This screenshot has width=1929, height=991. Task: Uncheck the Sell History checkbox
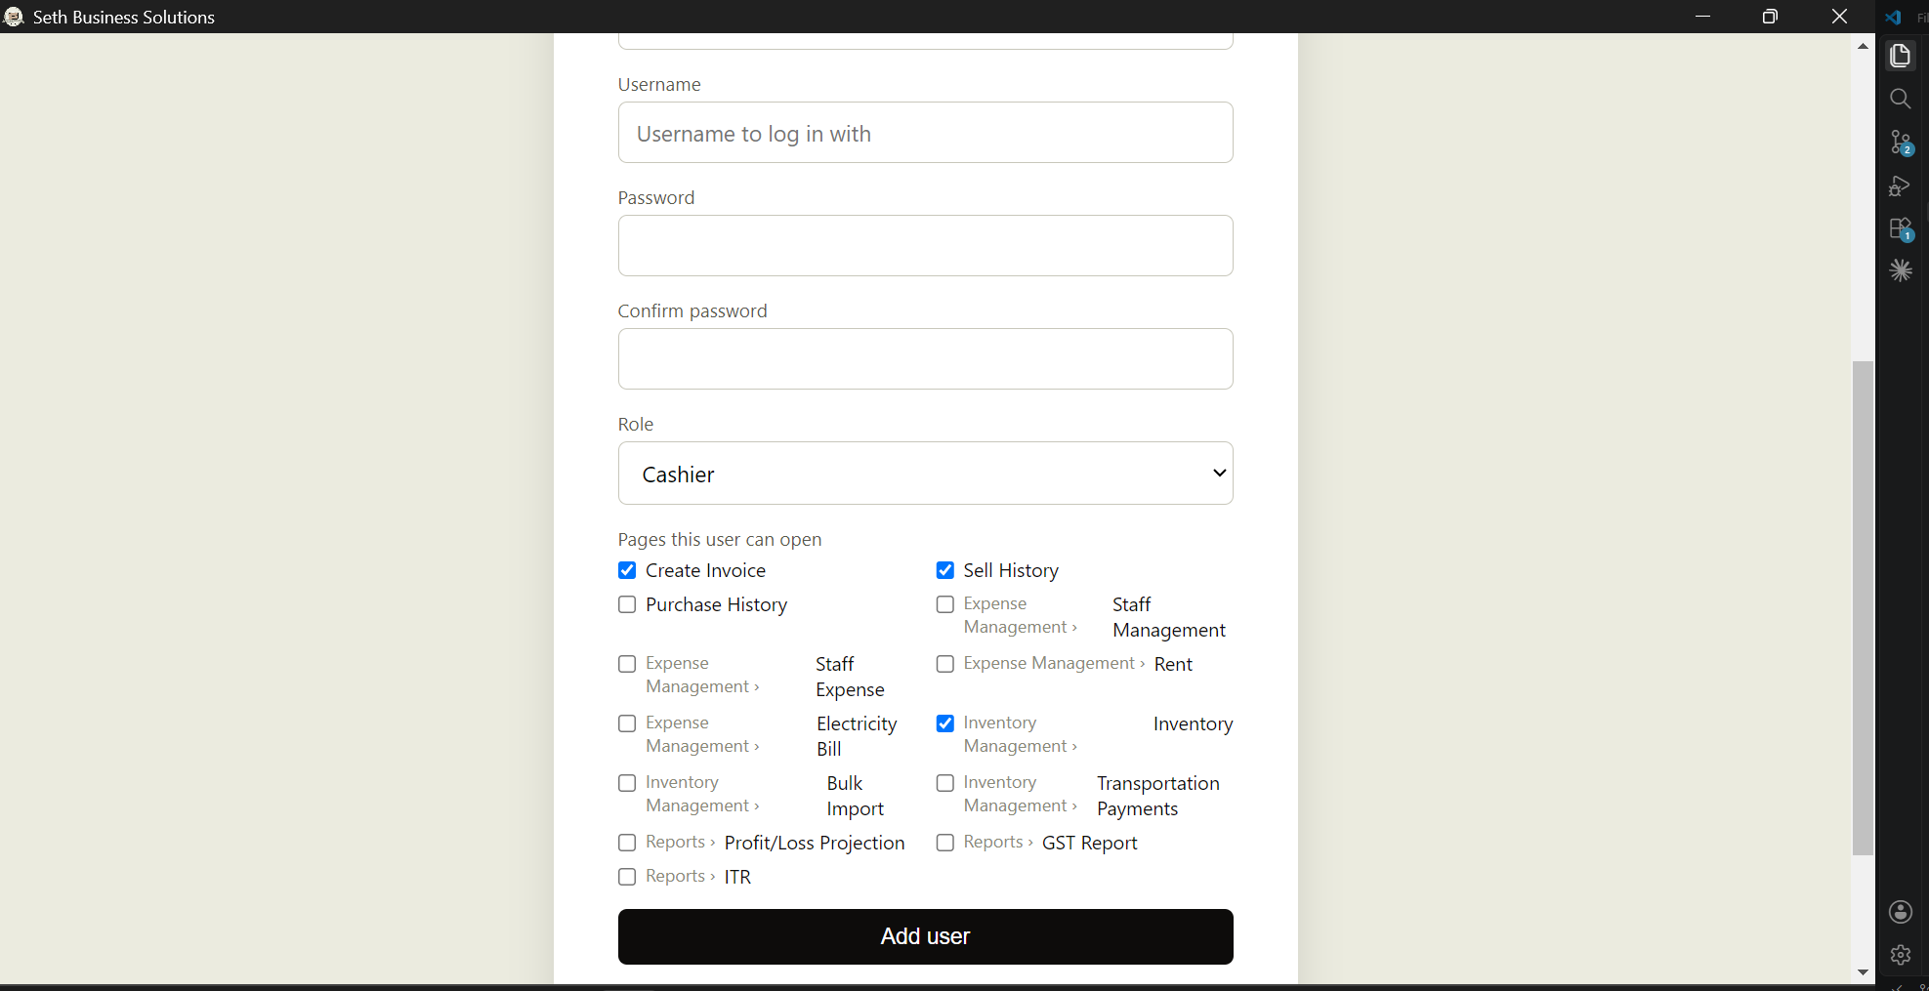(944, 570)
